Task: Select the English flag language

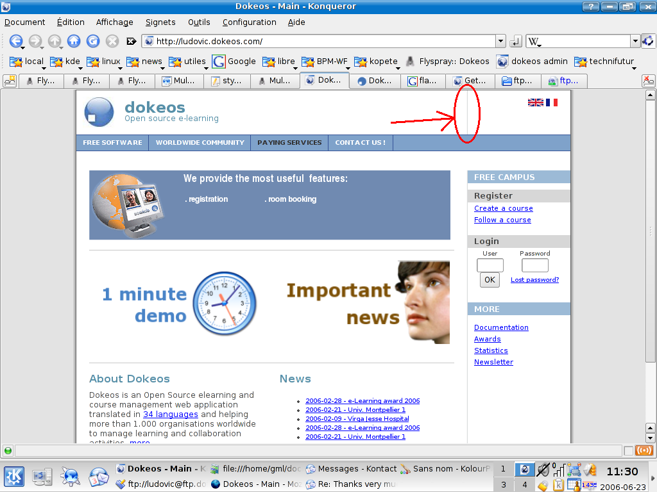Action: point(536,102)
